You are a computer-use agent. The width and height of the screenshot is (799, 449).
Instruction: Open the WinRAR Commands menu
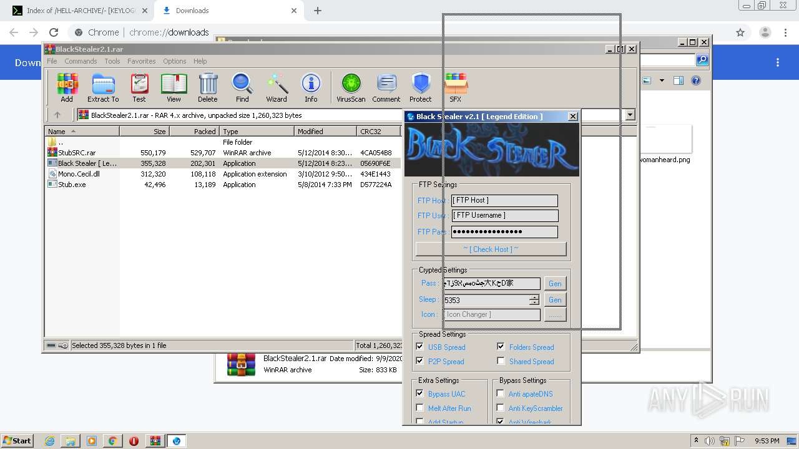point(81,61)
